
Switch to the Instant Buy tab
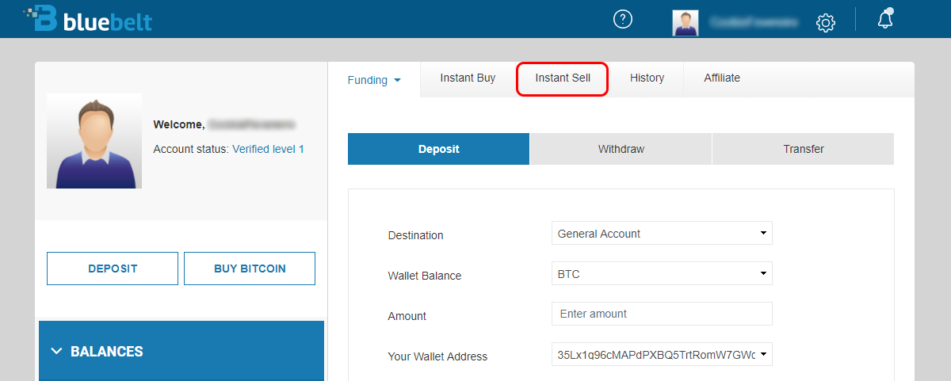coord(468,78)
